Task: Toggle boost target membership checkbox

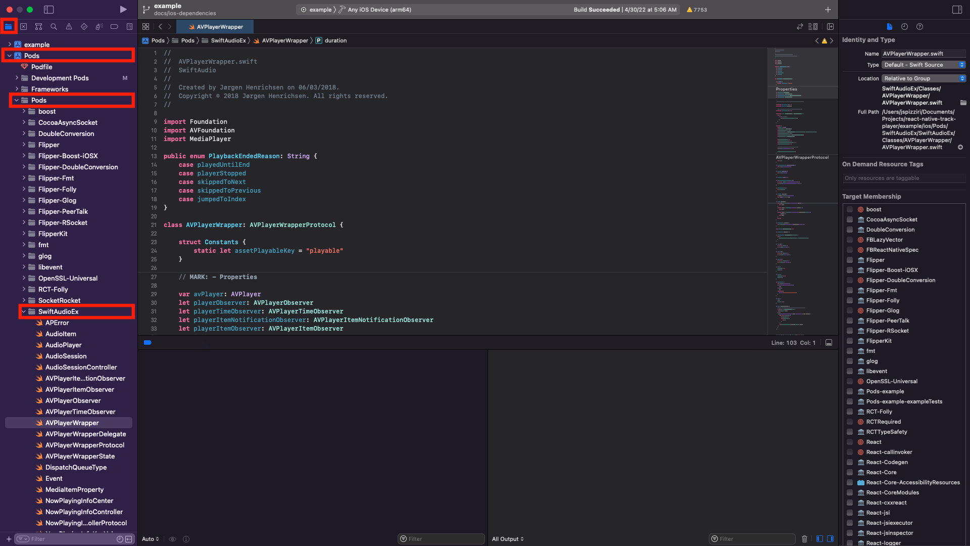Action: (850, 209)
